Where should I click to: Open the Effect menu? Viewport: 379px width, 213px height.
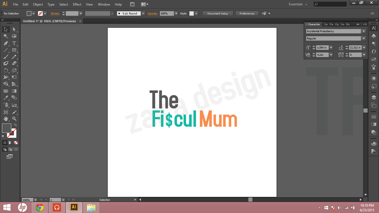click(77, 4)
